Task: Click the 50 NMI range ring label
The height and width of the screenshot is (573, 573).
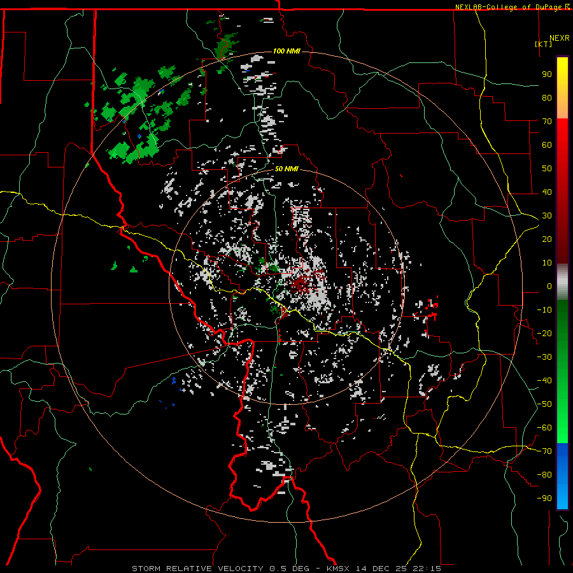Action: tap(286, 169)
